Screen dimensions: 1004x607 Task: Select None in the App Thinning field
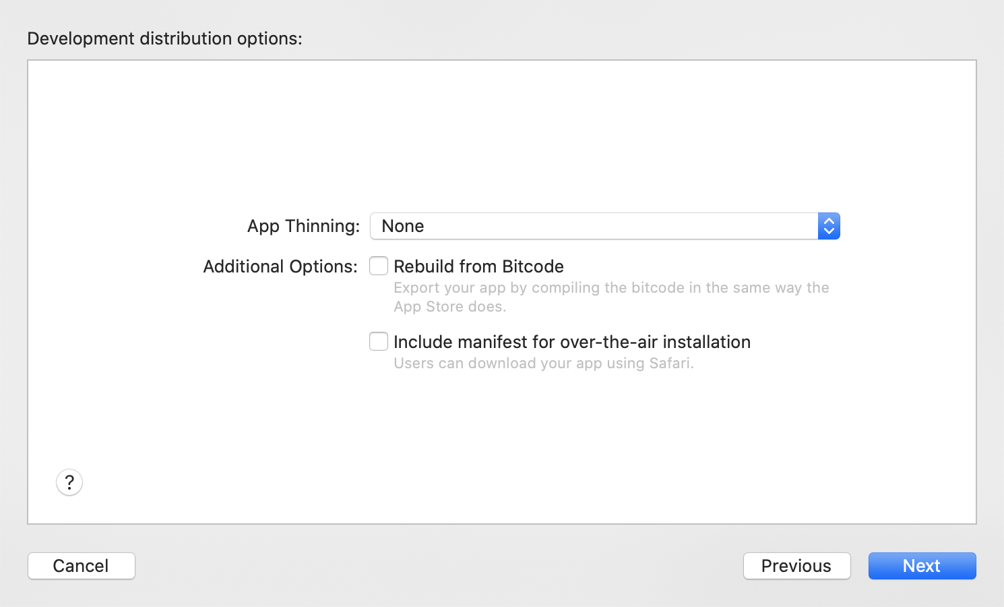[x=593, y=226]
